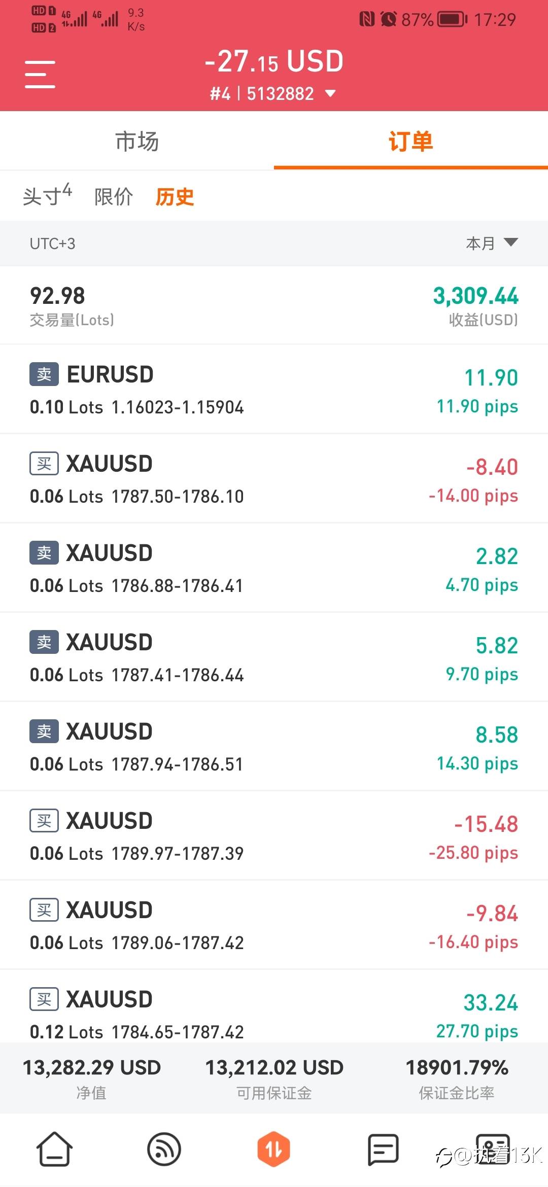Image resolution: width=548 pixels, height=1187 pixels.
Task: Open XAUUSD 0.12 Lots buy trade
Action: click(x=274, y=1013)
